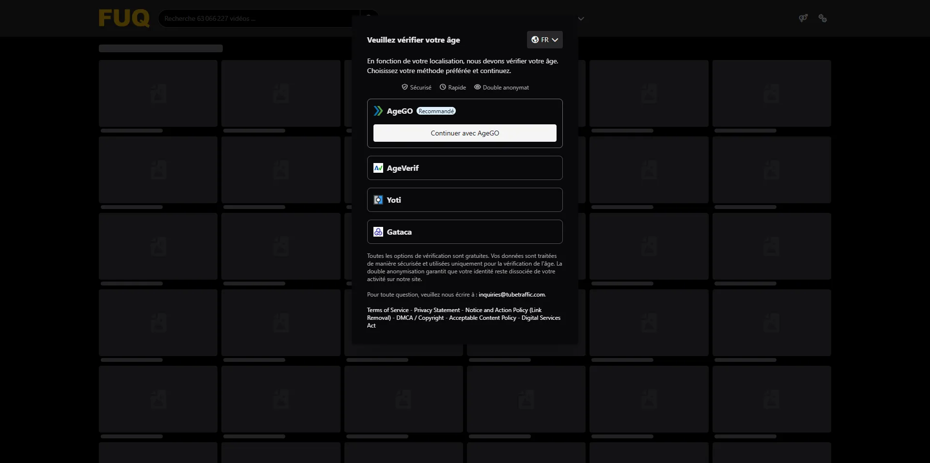The width and height of the screenshot is (930, 463).
Task: Open the FR language dropdown
Action: click(x=544, y=40)
